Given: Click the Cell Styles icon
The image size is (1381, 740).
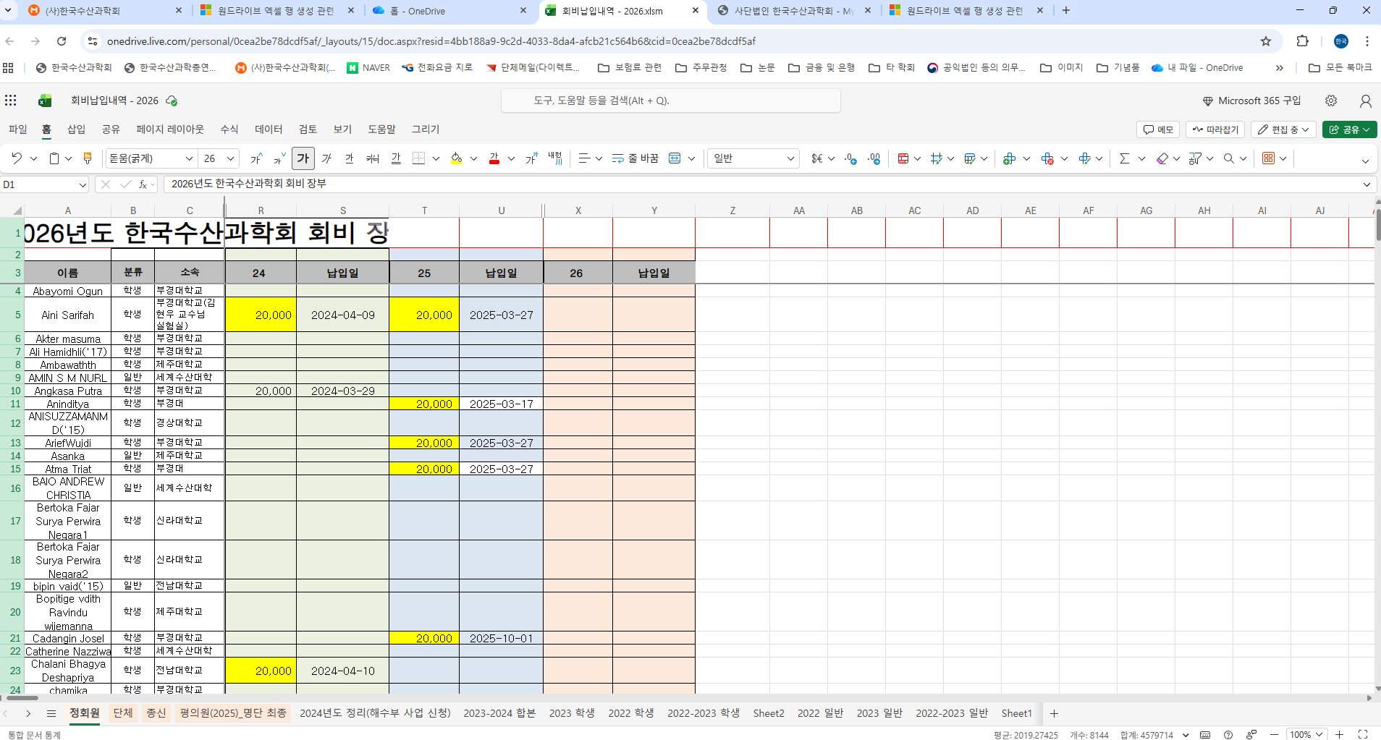Looking at the screenshot, I should pyautogui.click(x=970, y=158).
